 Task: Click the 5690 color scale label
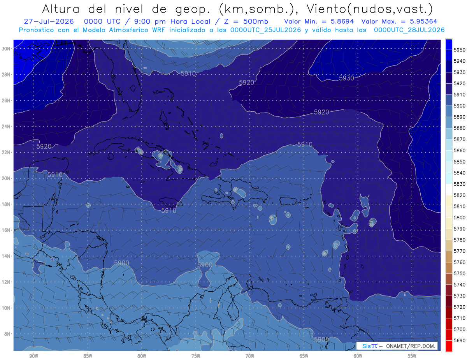pyautogui.click(x=459, y=340)
